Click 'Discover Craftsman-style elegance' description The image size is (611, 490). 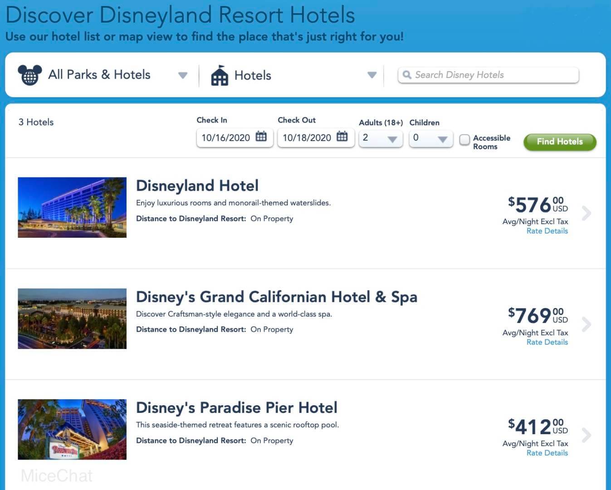(234, 314)
